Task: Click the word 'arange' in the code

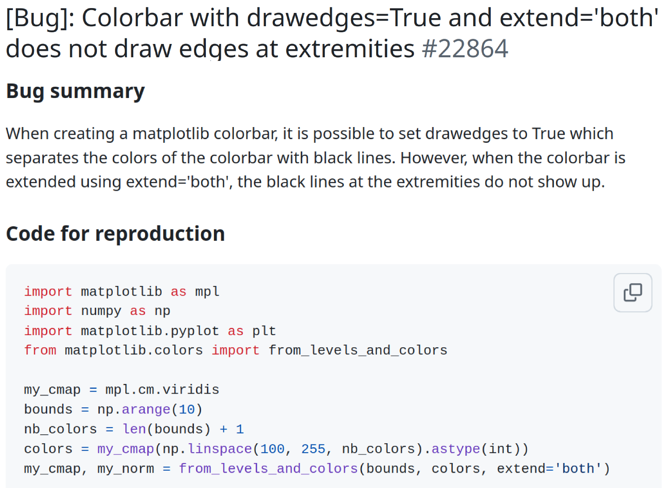Action: 146,409
